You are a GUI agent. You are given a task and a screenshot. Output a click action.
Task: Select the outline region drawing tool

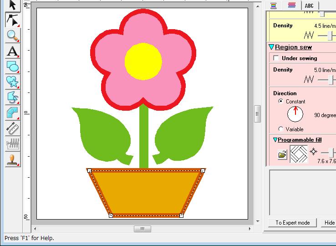(x=13, y=97)
